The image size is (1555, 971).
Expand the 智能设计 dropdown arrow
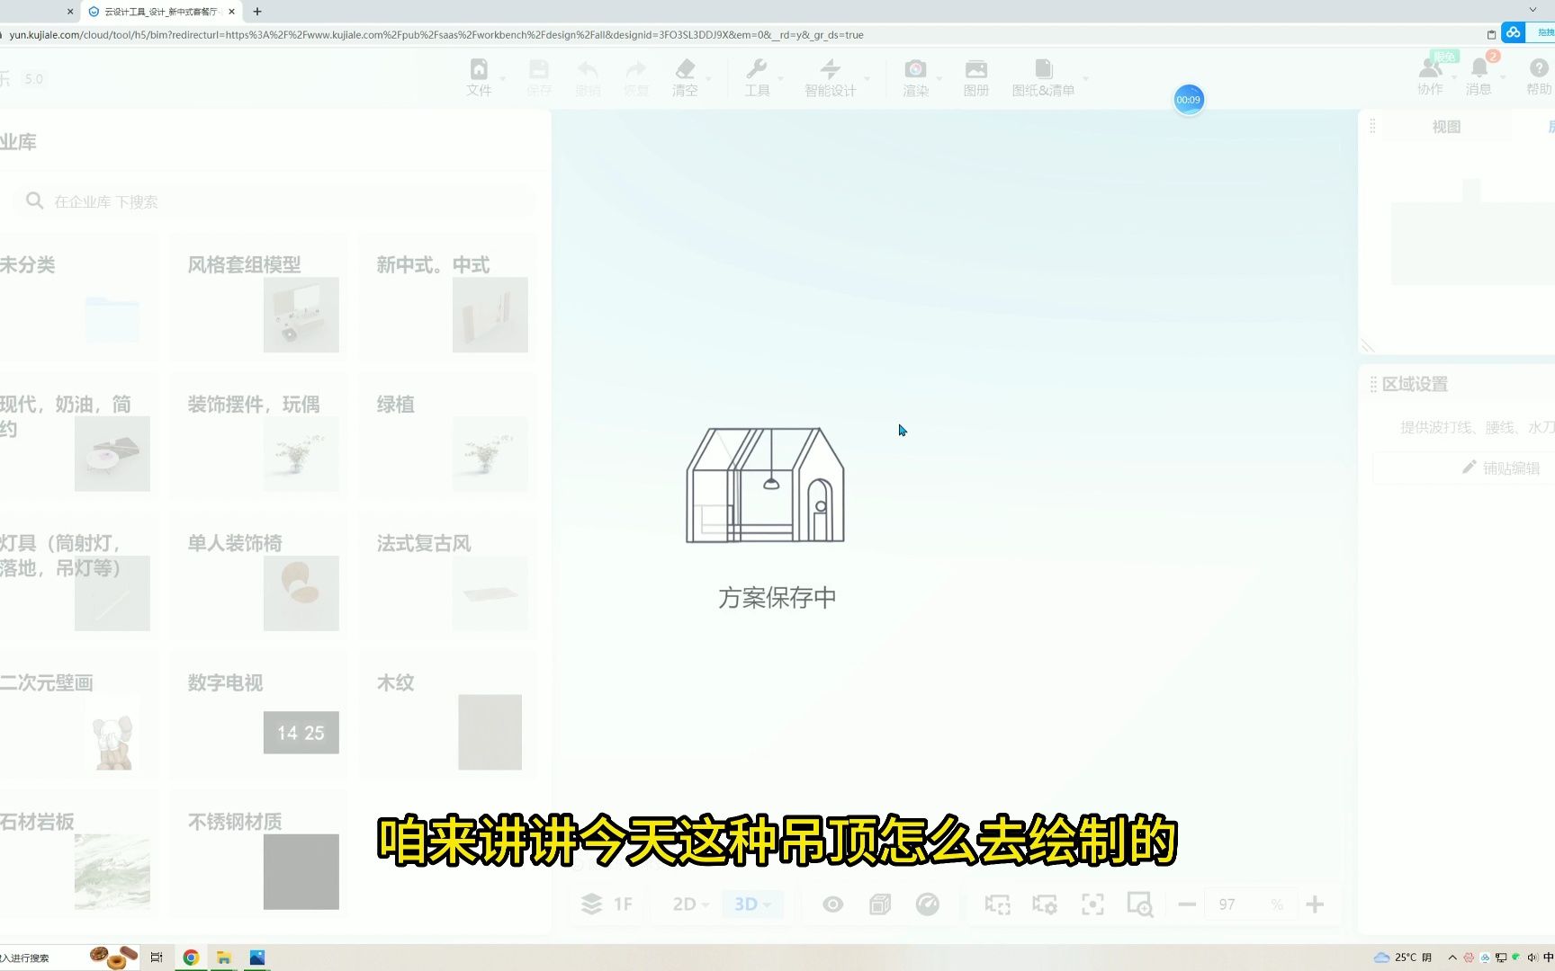click(x=867, y=79)
